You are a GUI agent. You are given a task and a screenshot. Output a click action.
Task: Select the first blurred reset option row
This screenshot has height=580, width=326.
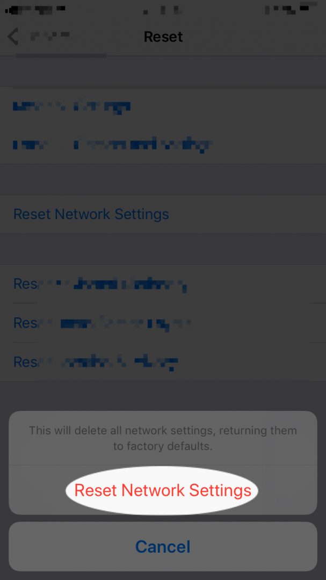(163, 106)
